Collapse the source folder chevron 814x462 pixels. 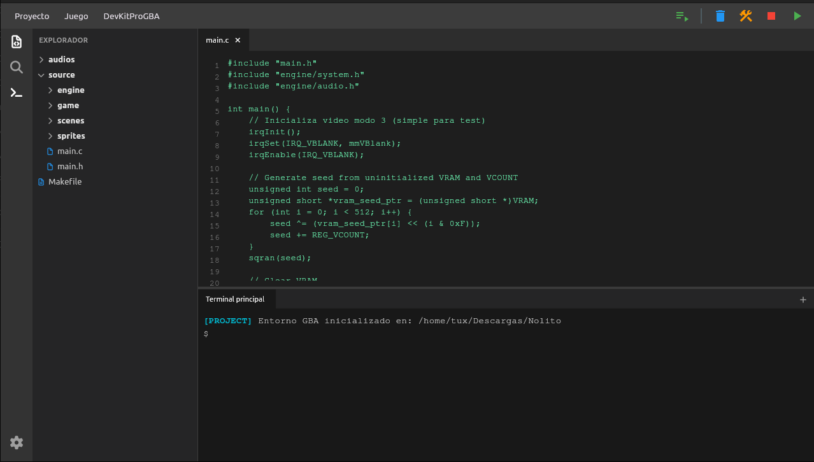point(42,75)
